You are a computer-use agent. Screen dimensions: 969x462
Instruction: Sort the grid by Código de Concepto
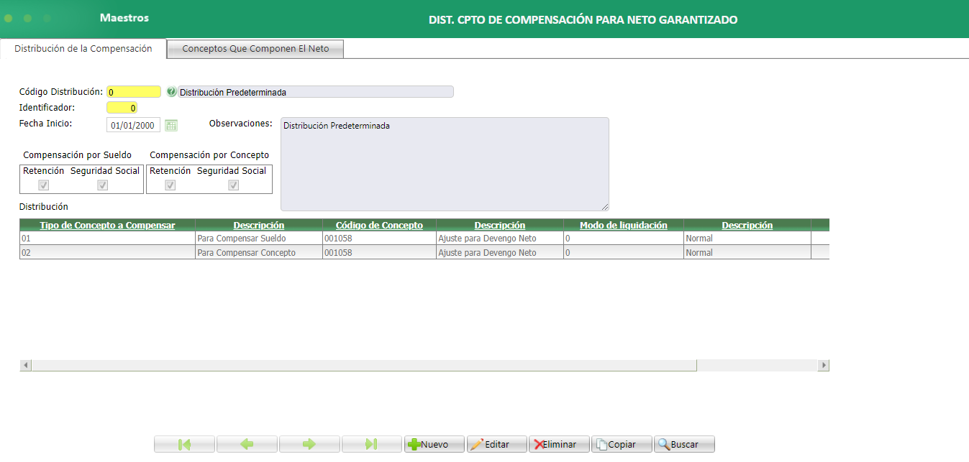pyautogui.click(x=379, y=224)
